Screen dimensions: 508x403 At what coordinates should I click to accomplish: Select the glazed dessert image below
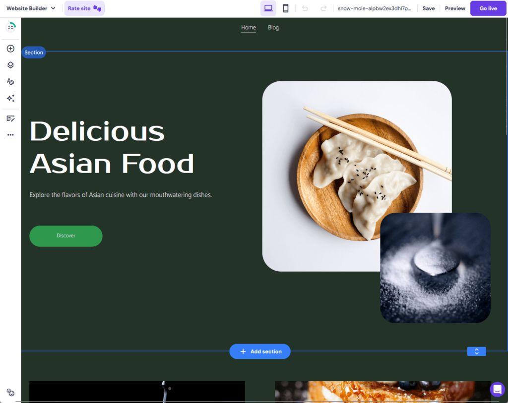click(382, 392)
